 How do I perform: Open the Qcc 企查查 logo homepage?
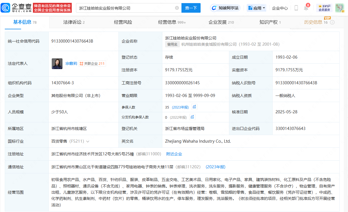click(x=17, y=8)
